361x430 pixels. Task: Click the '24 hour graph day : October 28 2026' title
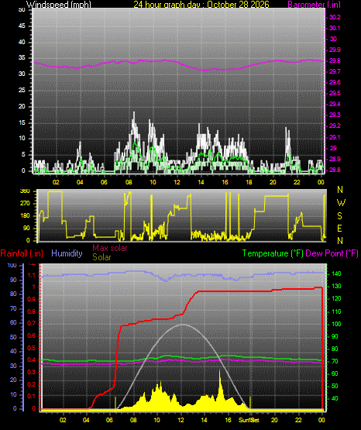pos(201,5)
